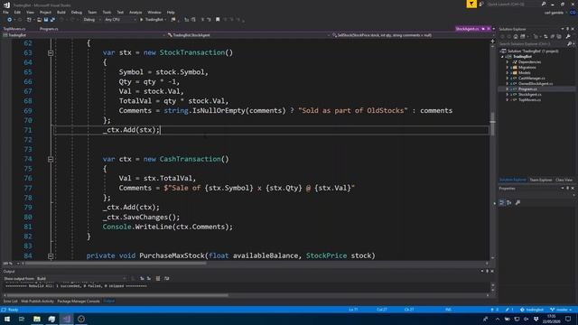The width and height of the screenshot is (578, 325).
Task: Click the Visual Studio taskbar icon
Action: (66, 319)
